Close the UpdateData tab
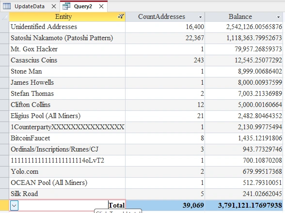 pos(54,6)
